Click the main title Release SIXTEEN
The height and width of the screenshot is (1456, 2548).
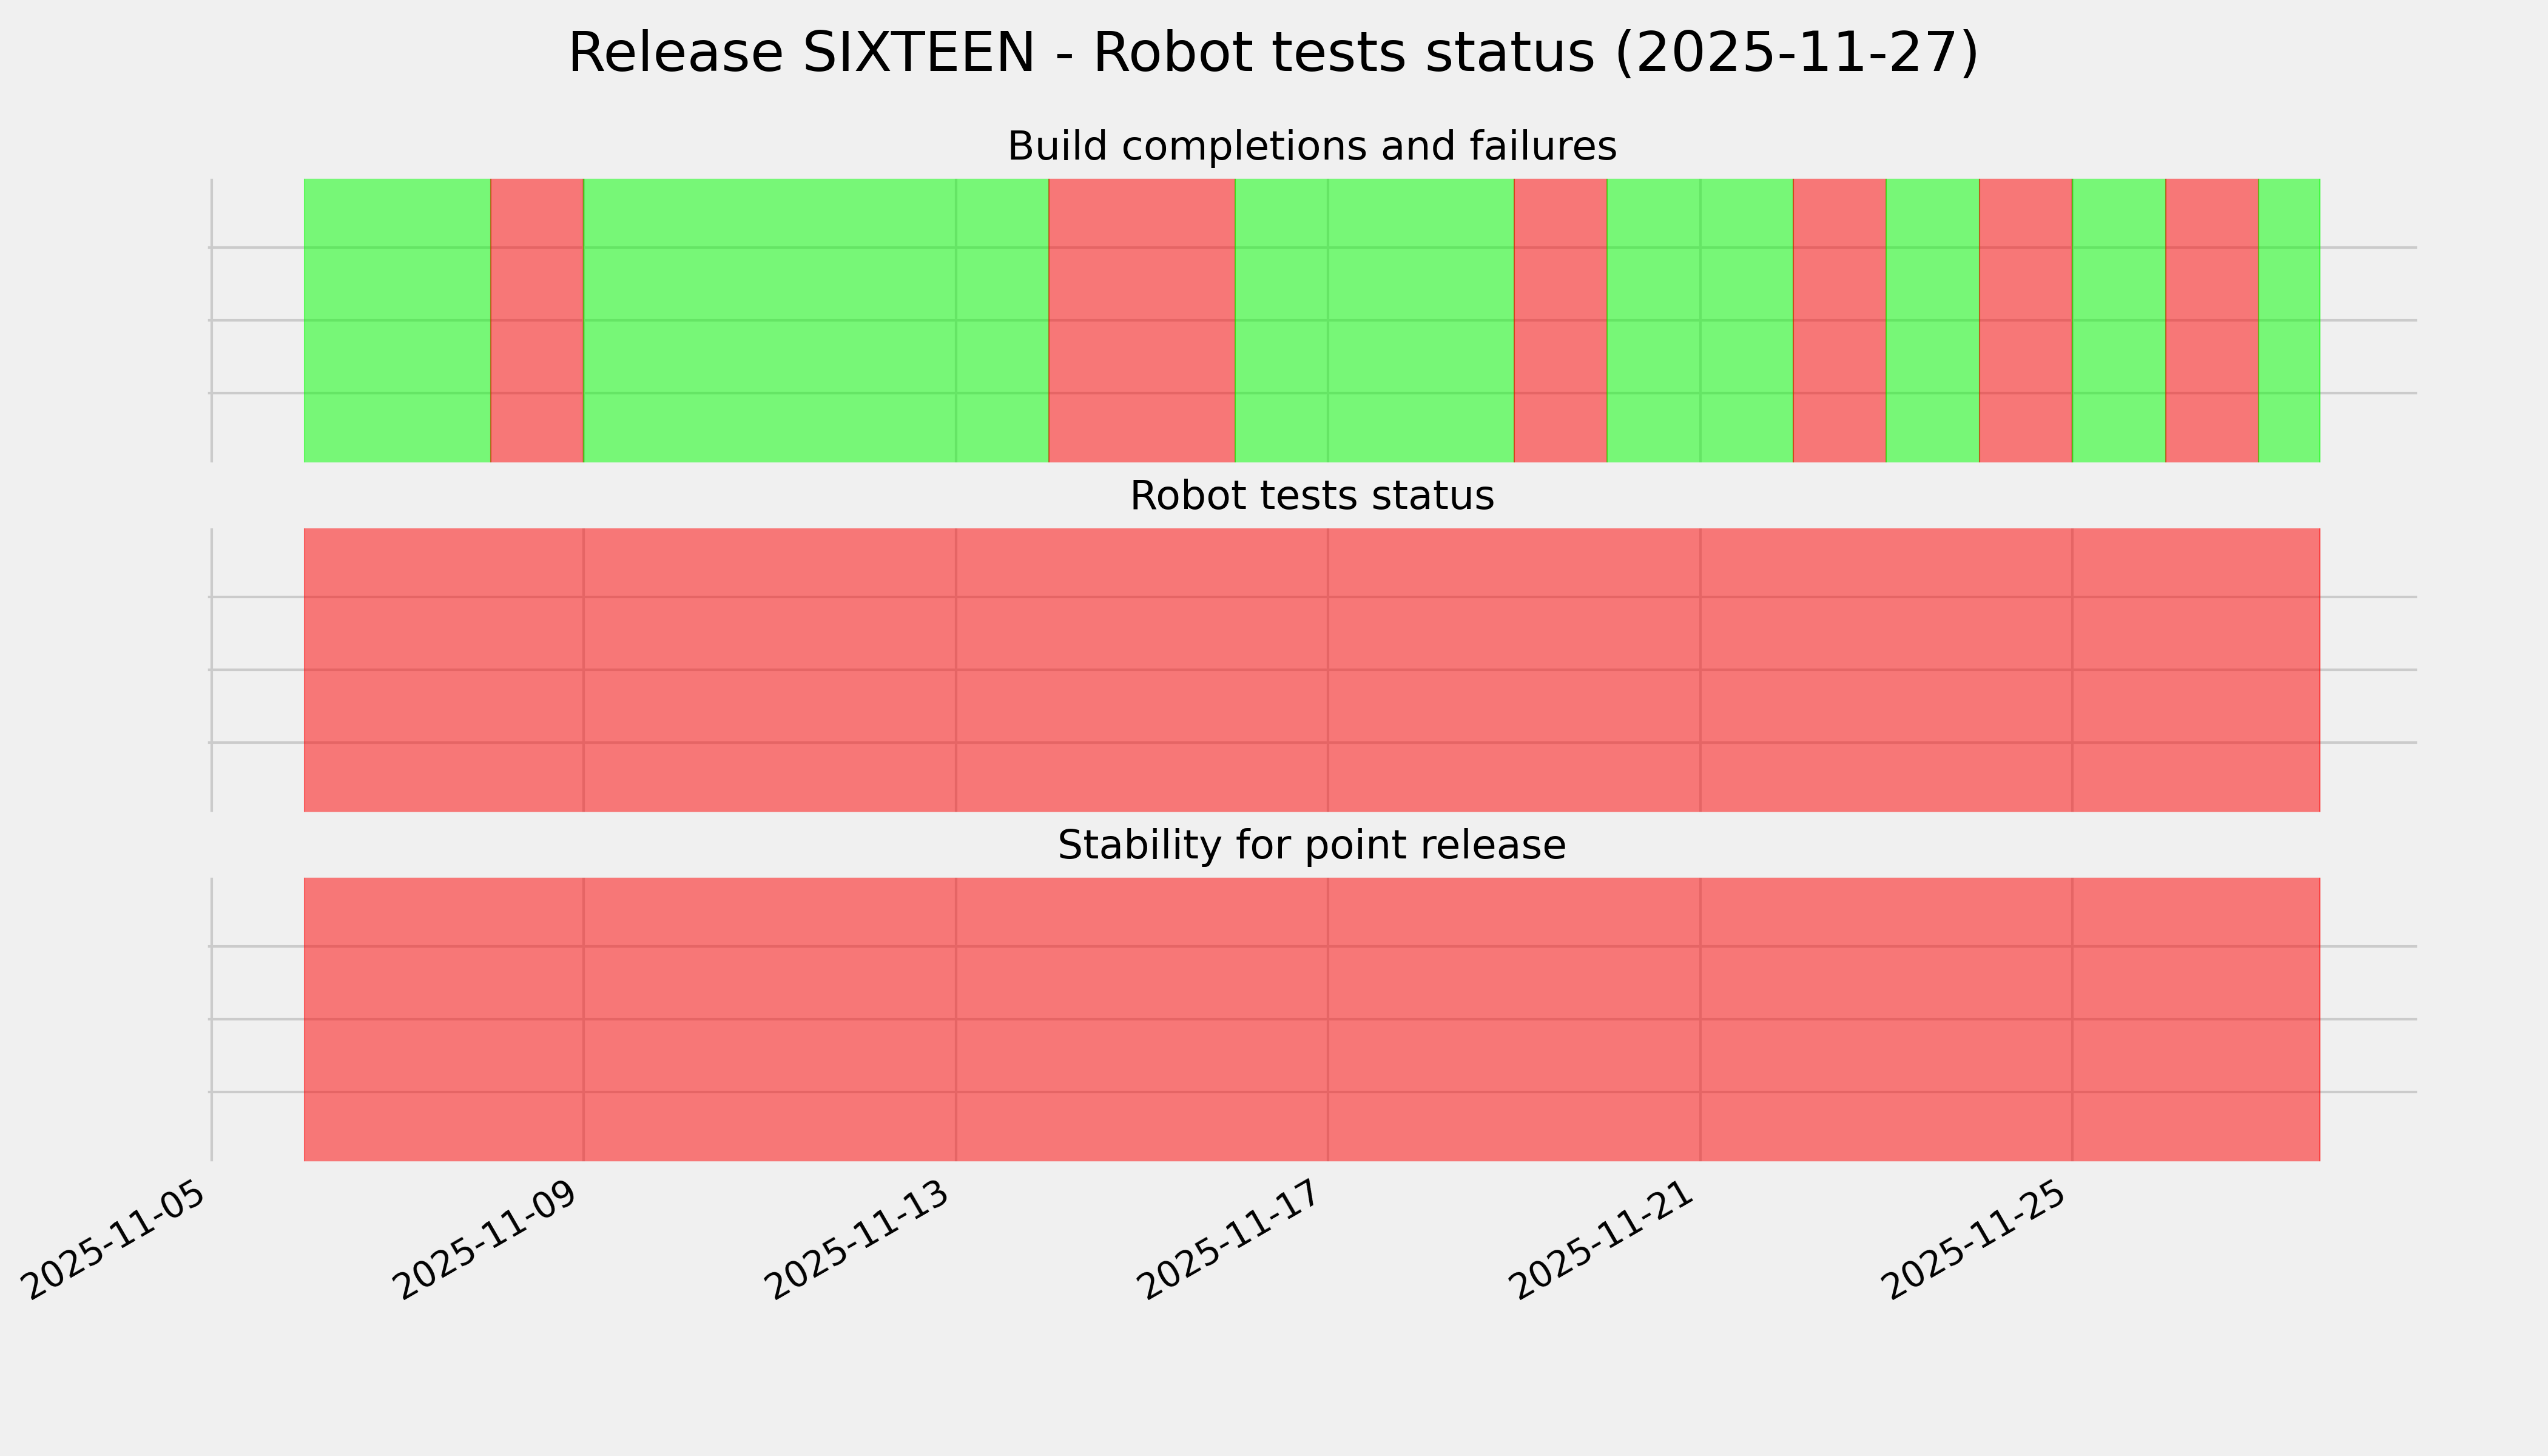click(1272, 53)
